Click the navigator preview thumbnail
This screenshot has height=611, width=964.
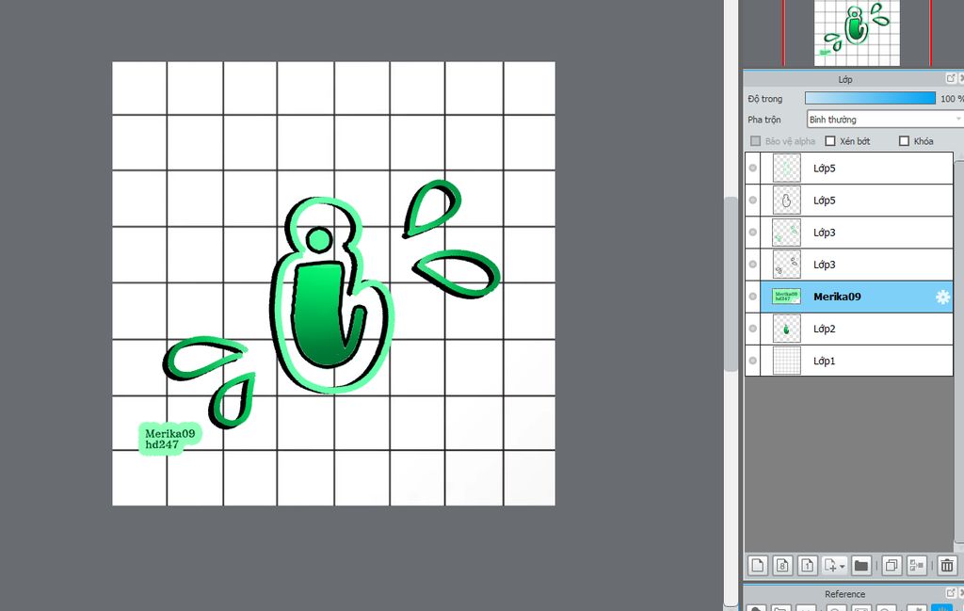coord(857,33)
